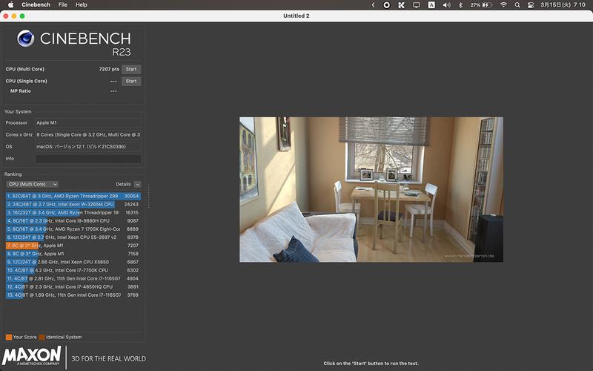Select ranking row Intel Xeon W-3265M CPU
The height and width of the screenshot is (371, 593).
pos(73,205)
